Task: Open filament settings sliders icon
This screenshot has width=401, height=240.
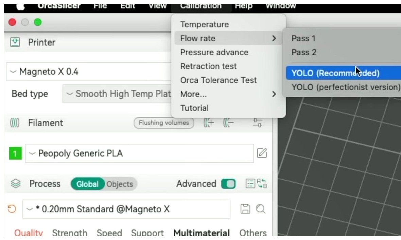Action: (x=257, y=123)
